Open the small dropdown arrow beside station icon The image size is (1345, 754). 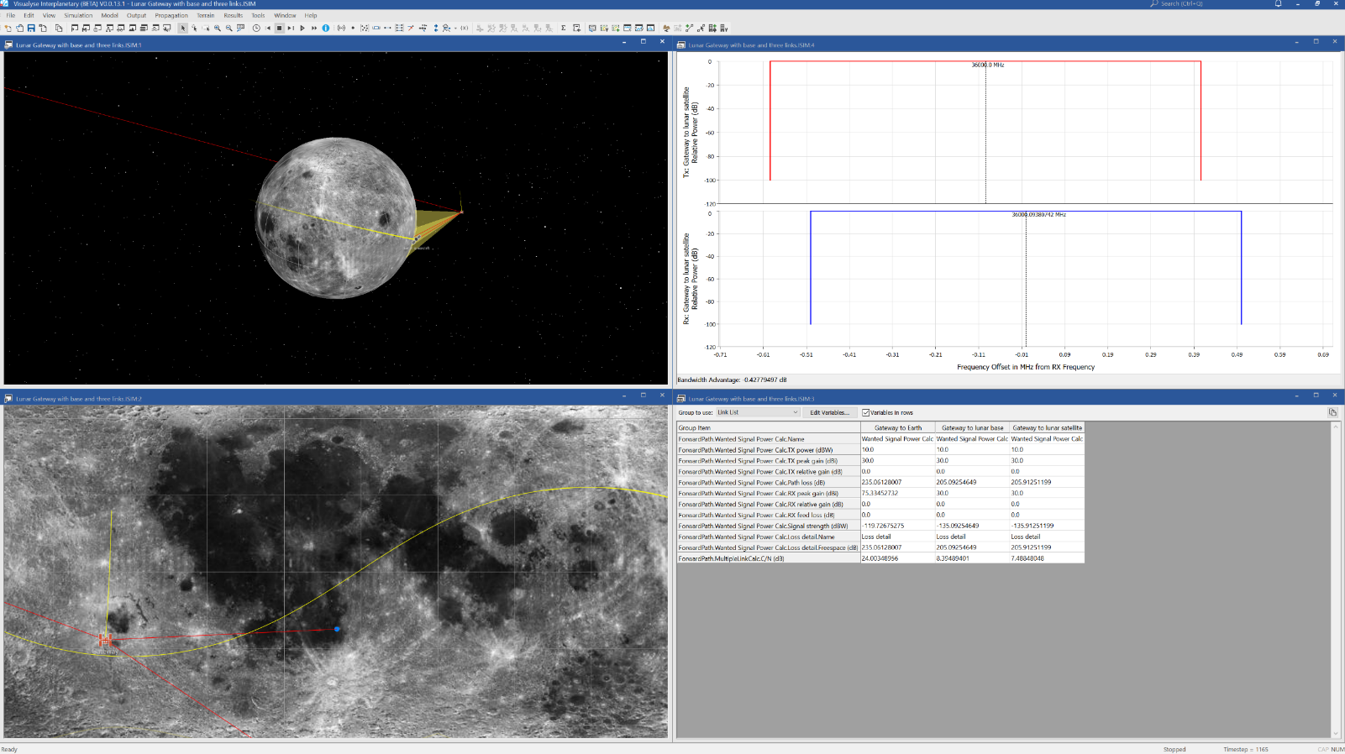[x=455, y=29]
